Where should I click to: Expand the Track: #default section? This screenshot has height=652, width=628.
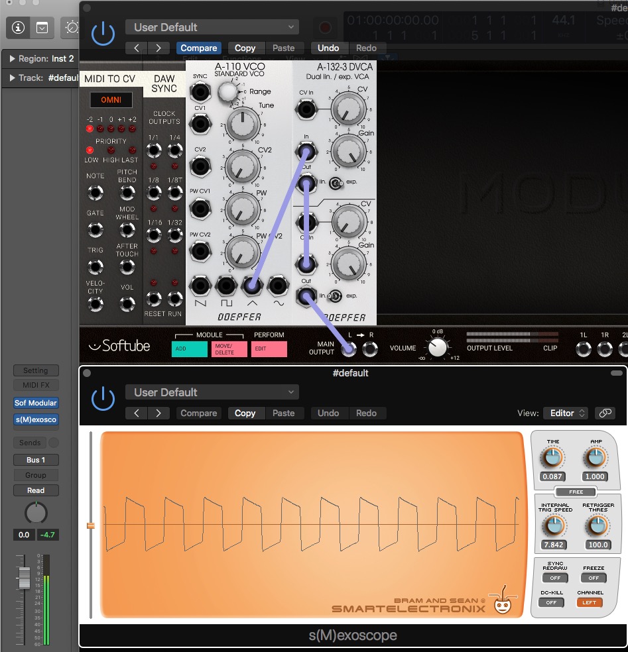tap(12, 78)
